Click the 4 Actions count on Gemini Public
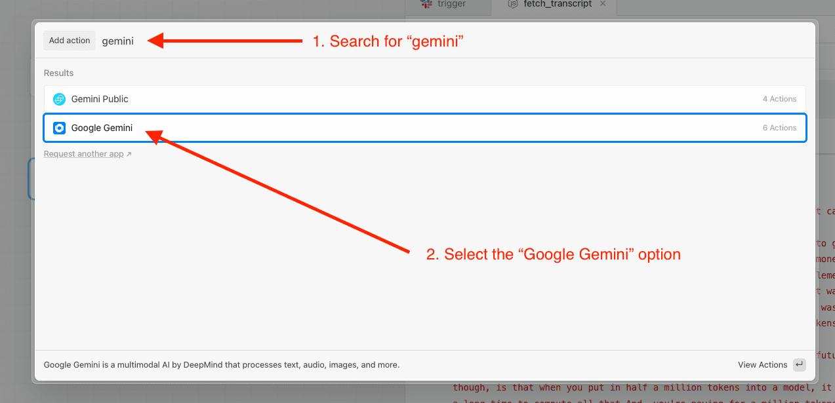This screenshot has width=835, height=403. [x=779, y=98]
